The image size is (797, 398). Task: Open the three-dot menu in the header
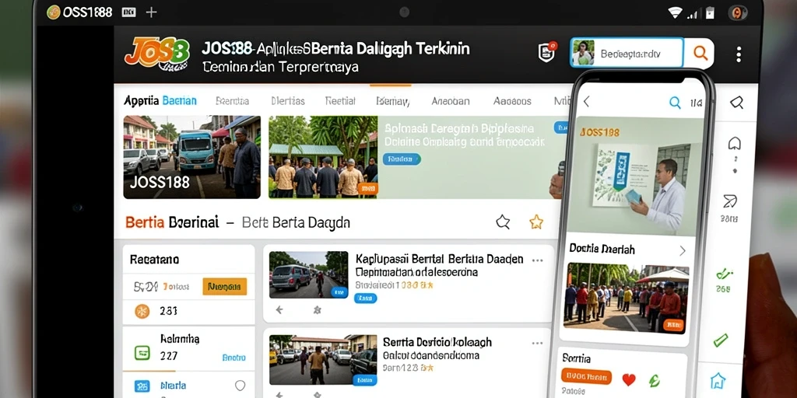point(738,54)
